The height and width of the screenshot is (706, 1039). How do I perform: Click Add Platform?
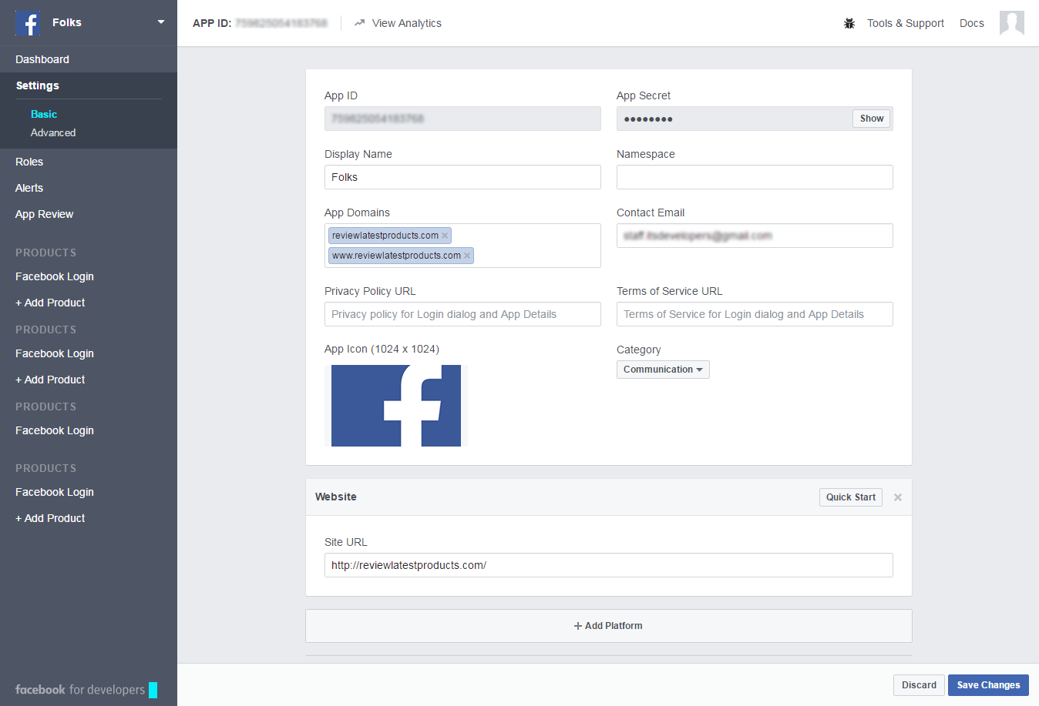pyautogui.click(x=609, y=626)
